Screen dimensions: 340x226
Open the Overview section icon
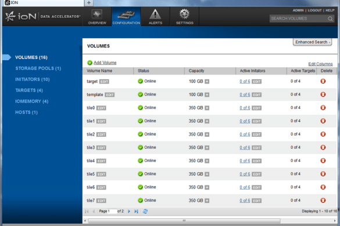click(96, 14)
